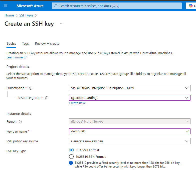Select Ed25519 SSH Format radio button
This screenshot has width=196, height=176.
[71, 157]
